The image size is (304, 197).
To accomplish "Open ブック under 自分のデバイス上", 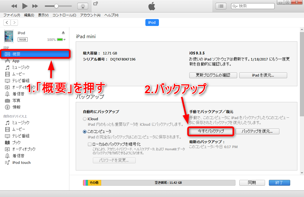I will pos(16,143).
